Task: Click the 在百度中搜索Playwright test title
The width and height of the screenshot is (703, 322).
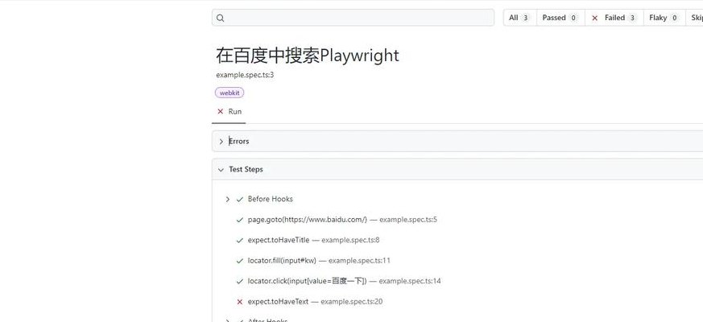Action: pos(308,56)
